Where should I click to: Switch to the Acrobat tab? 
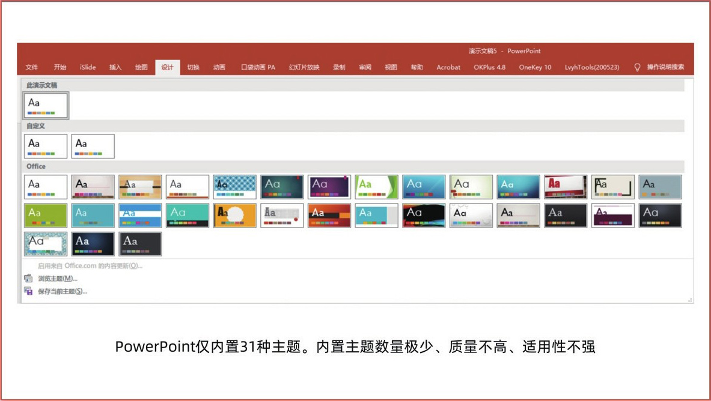pos(448,67)
